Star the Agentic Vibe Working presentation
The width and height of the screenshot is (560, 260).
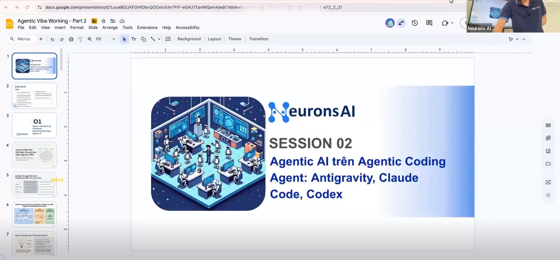(103, 21)
